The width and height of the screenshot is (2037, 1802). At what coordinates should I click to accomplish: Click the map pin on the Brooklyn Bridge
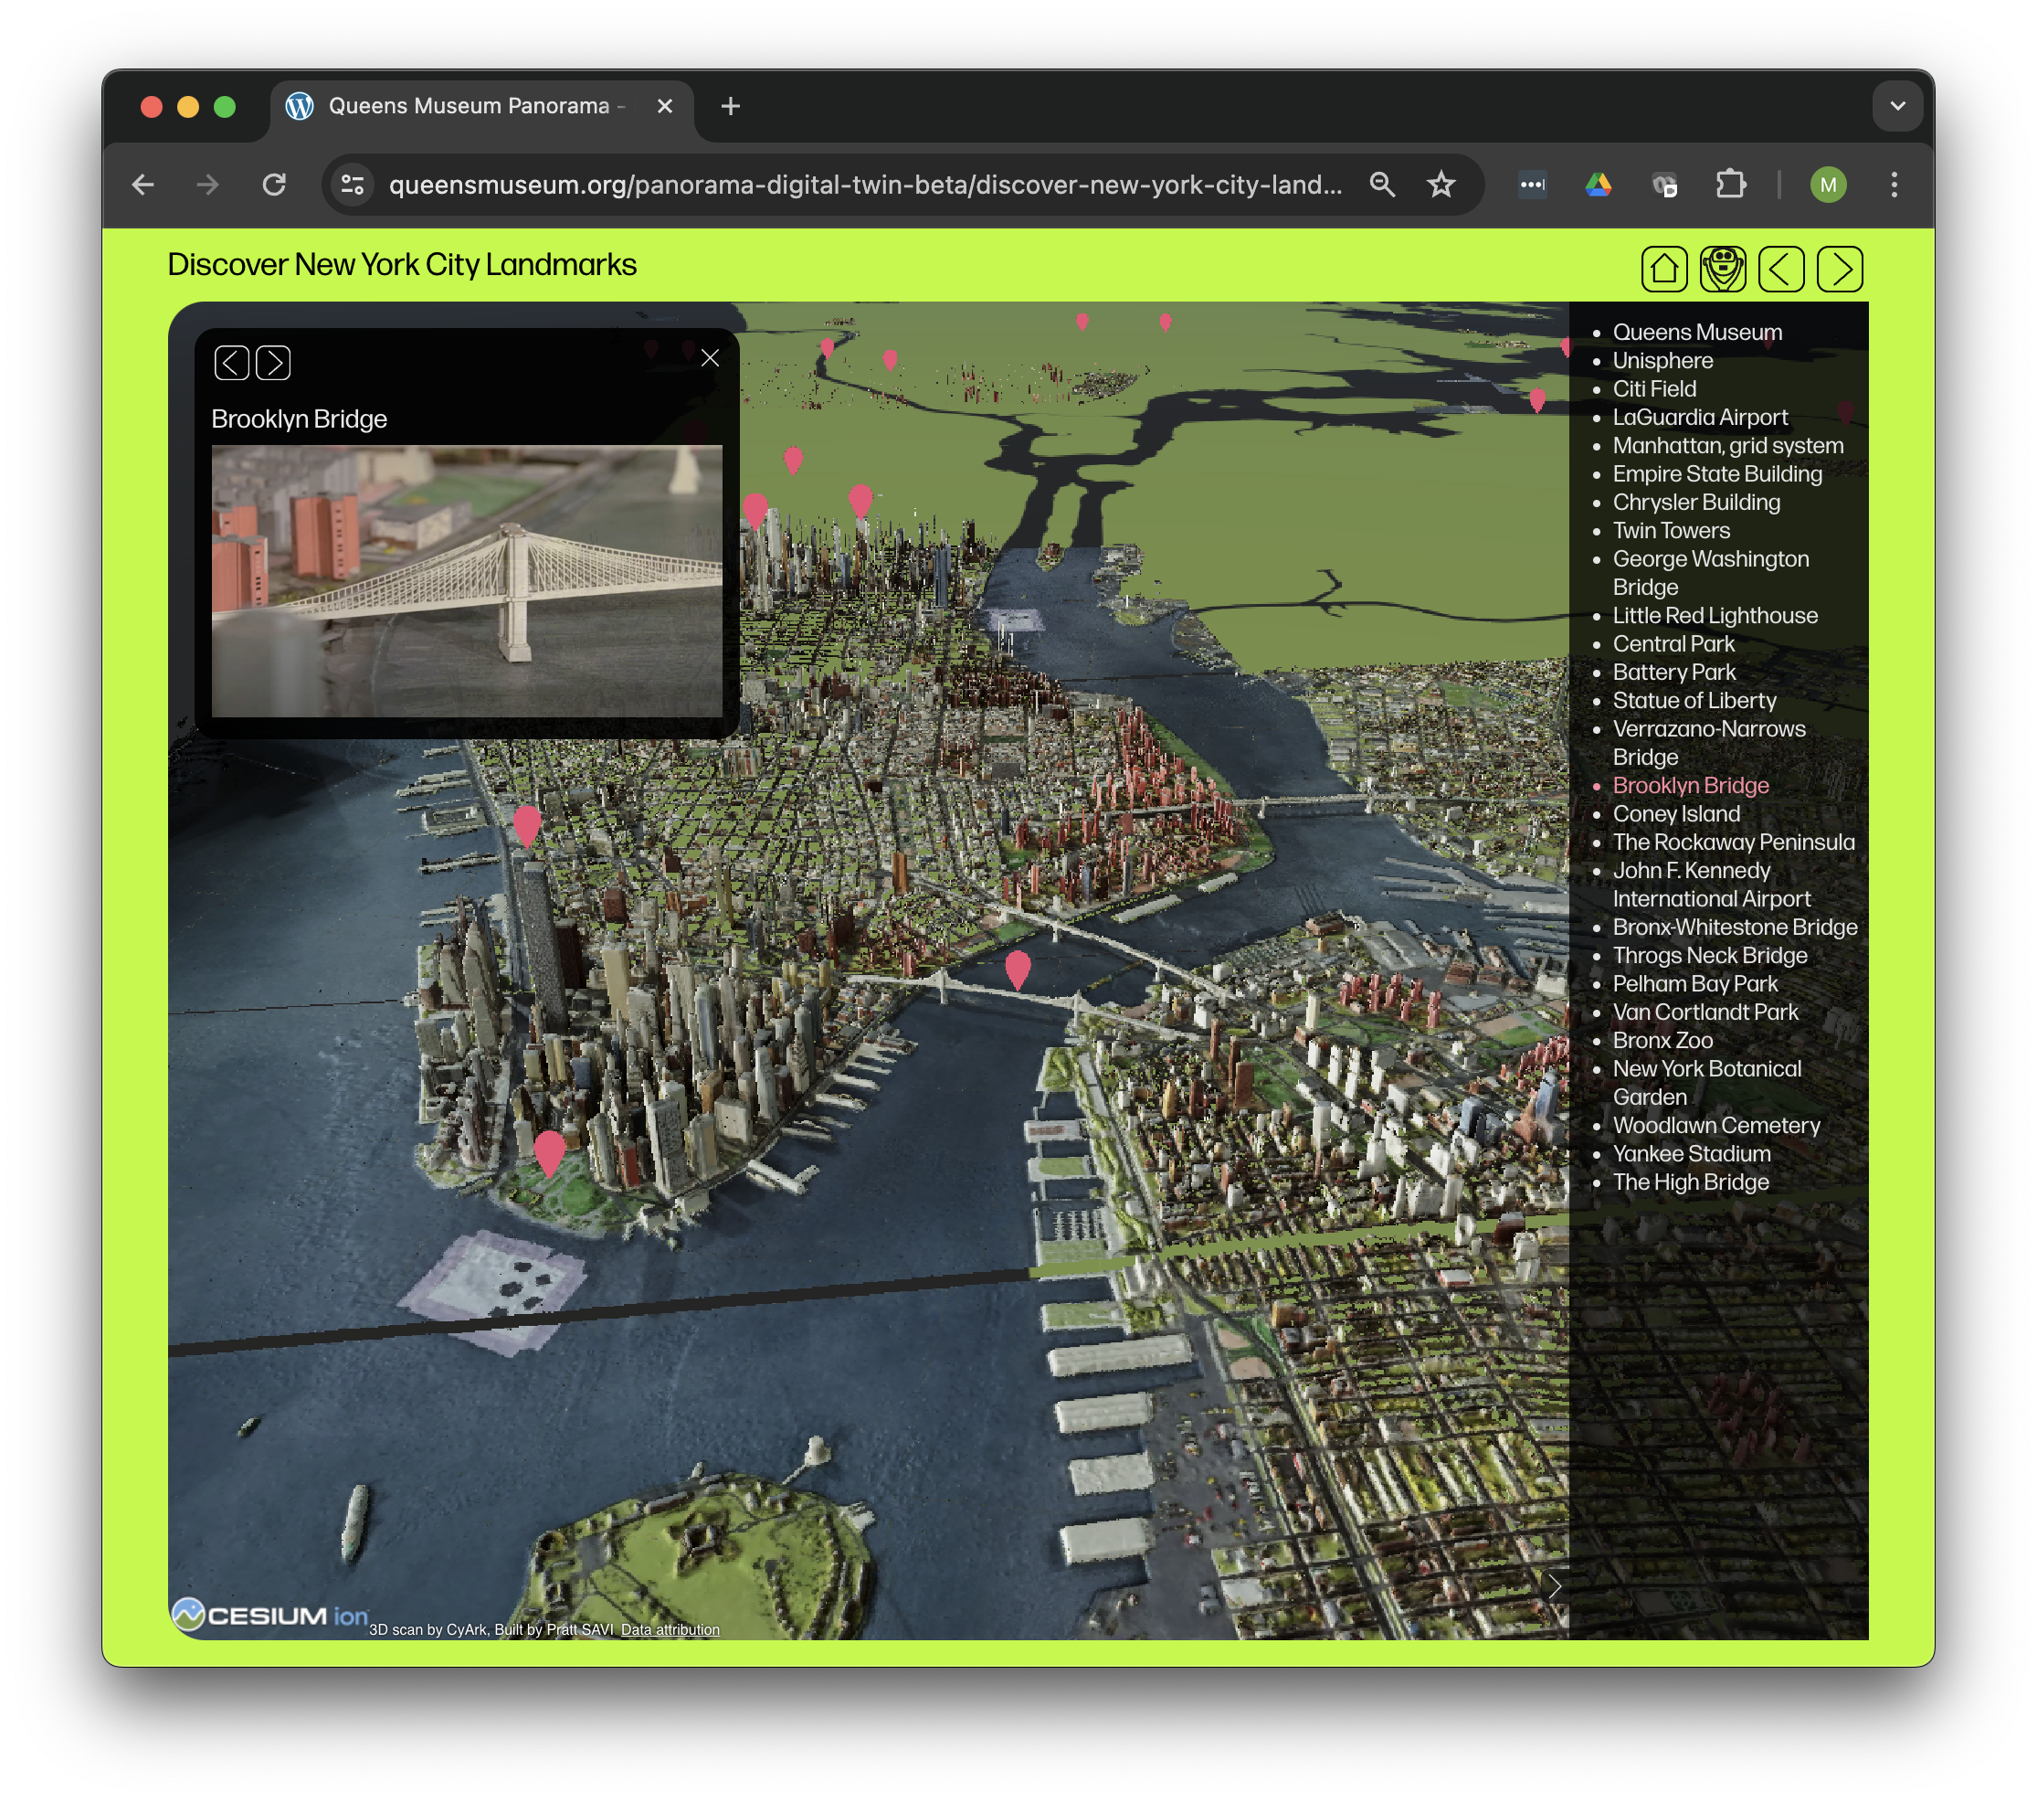1018,970
